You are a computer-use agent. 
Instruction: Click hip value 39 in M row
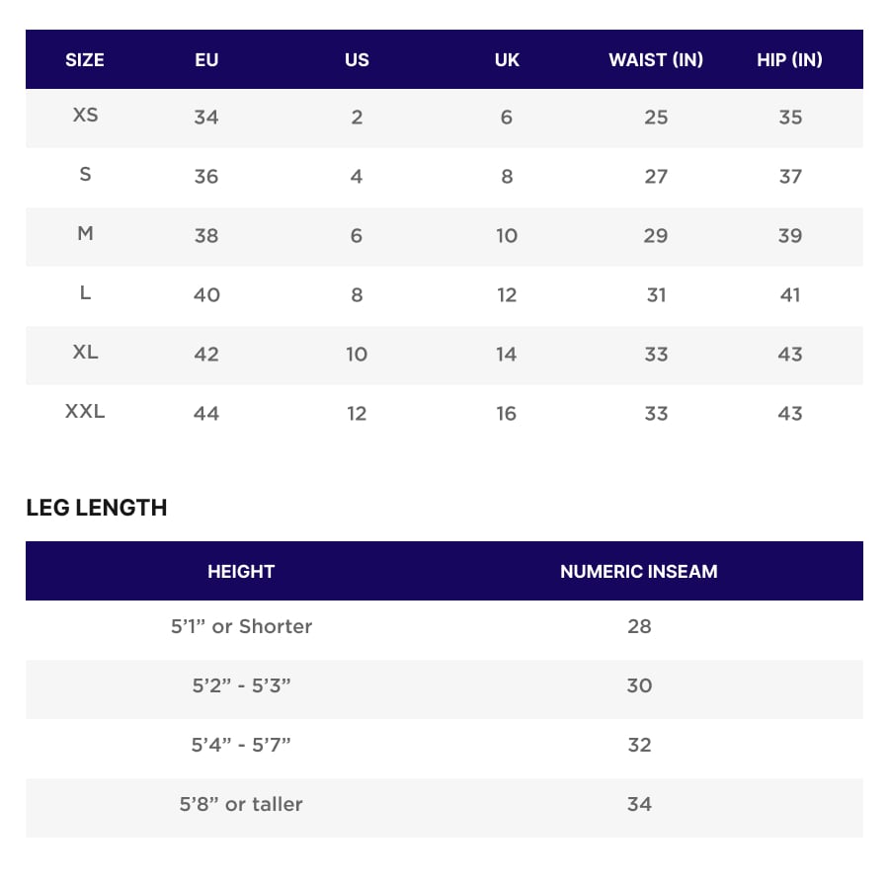790,235
